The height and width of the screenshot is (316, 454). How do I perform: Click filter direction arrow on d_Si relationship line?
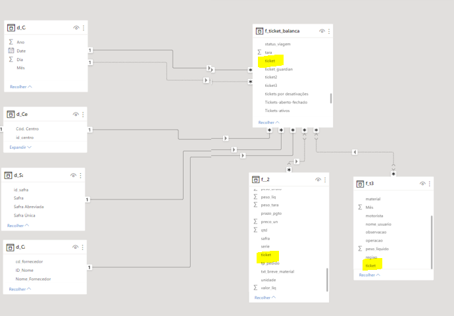(x=234, y=149)
